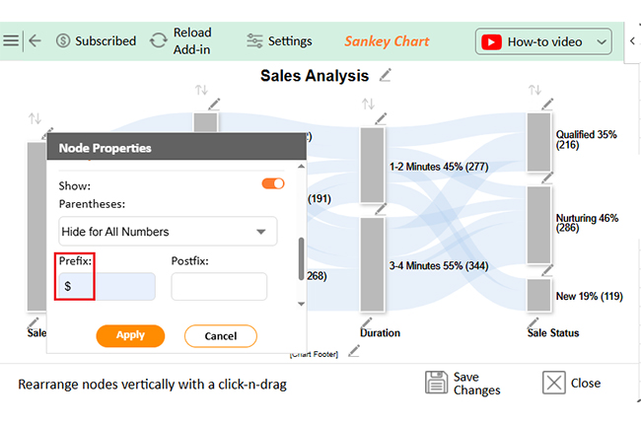Edit the Qualified node pencil icon
This screenshot has height=424, width=641.
[547, 105]
